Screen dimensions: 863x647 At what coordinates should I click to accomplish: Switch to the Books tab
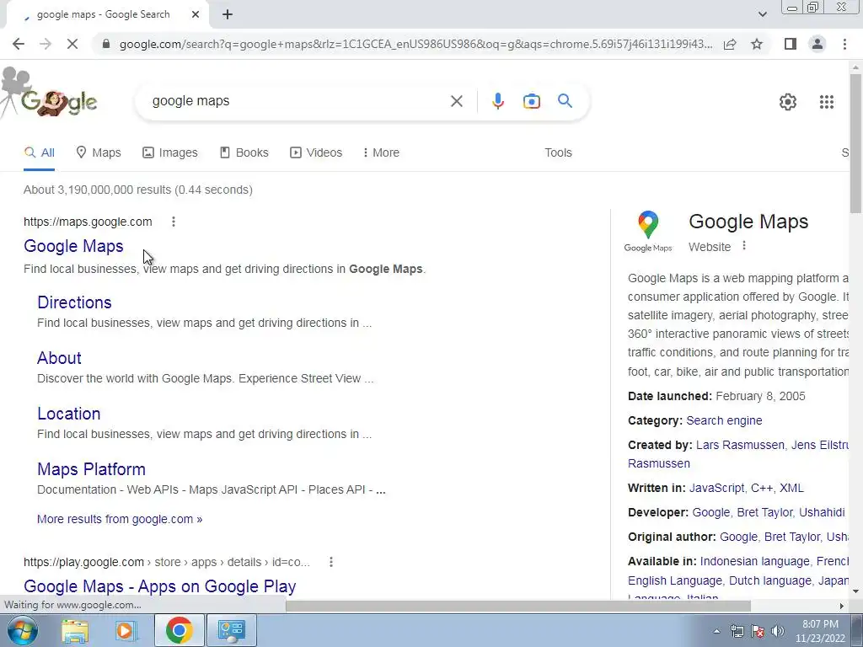pyautogui.click(x=244, y=153)
